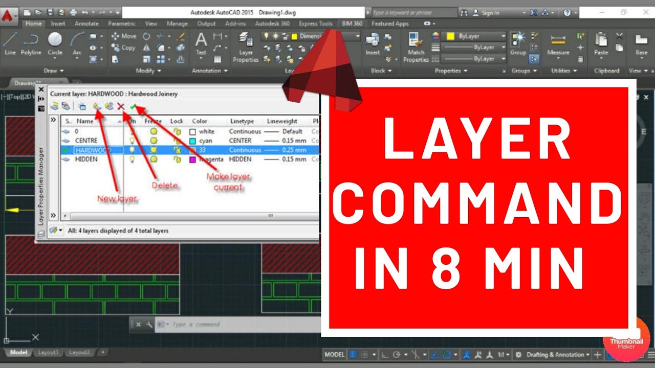
Task: Click the Undo arrow in quick access toolbar
Action: point(84,12)
